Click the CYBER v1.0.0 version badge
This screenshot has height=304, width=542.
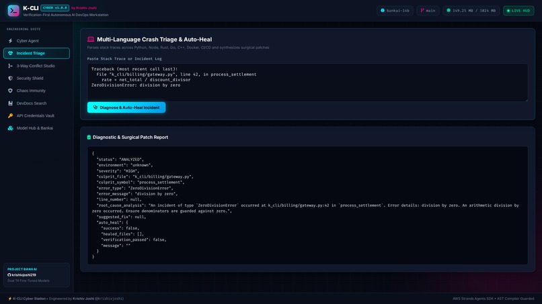pyautogui.click(x=55, y=7)
